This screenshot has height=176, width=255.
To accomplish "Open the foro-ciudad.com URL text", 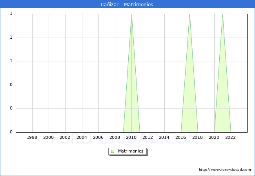I will [x=225, y=170].
